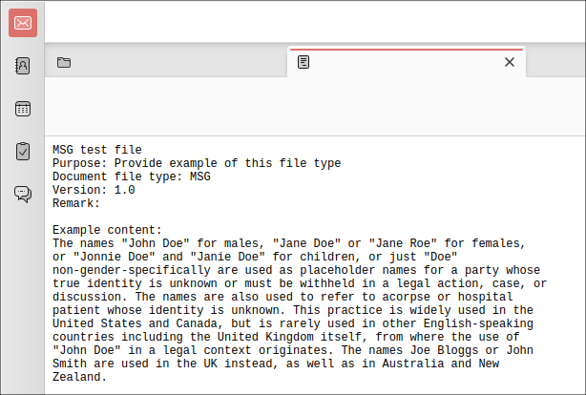Click empty tab strip right of close button
The height and width of the screenshot is (395, 586).
click(554, 63)
